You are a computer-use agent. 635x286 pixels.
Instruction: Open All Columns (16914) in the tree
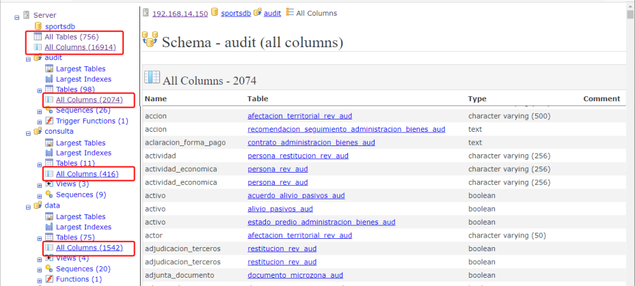80,48
